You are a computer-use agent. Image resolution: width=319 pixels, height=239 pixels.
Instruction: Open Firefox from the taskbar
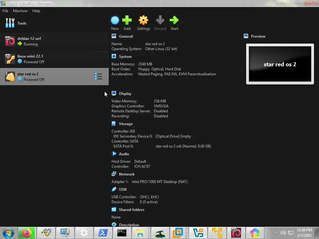pos(27,233)
